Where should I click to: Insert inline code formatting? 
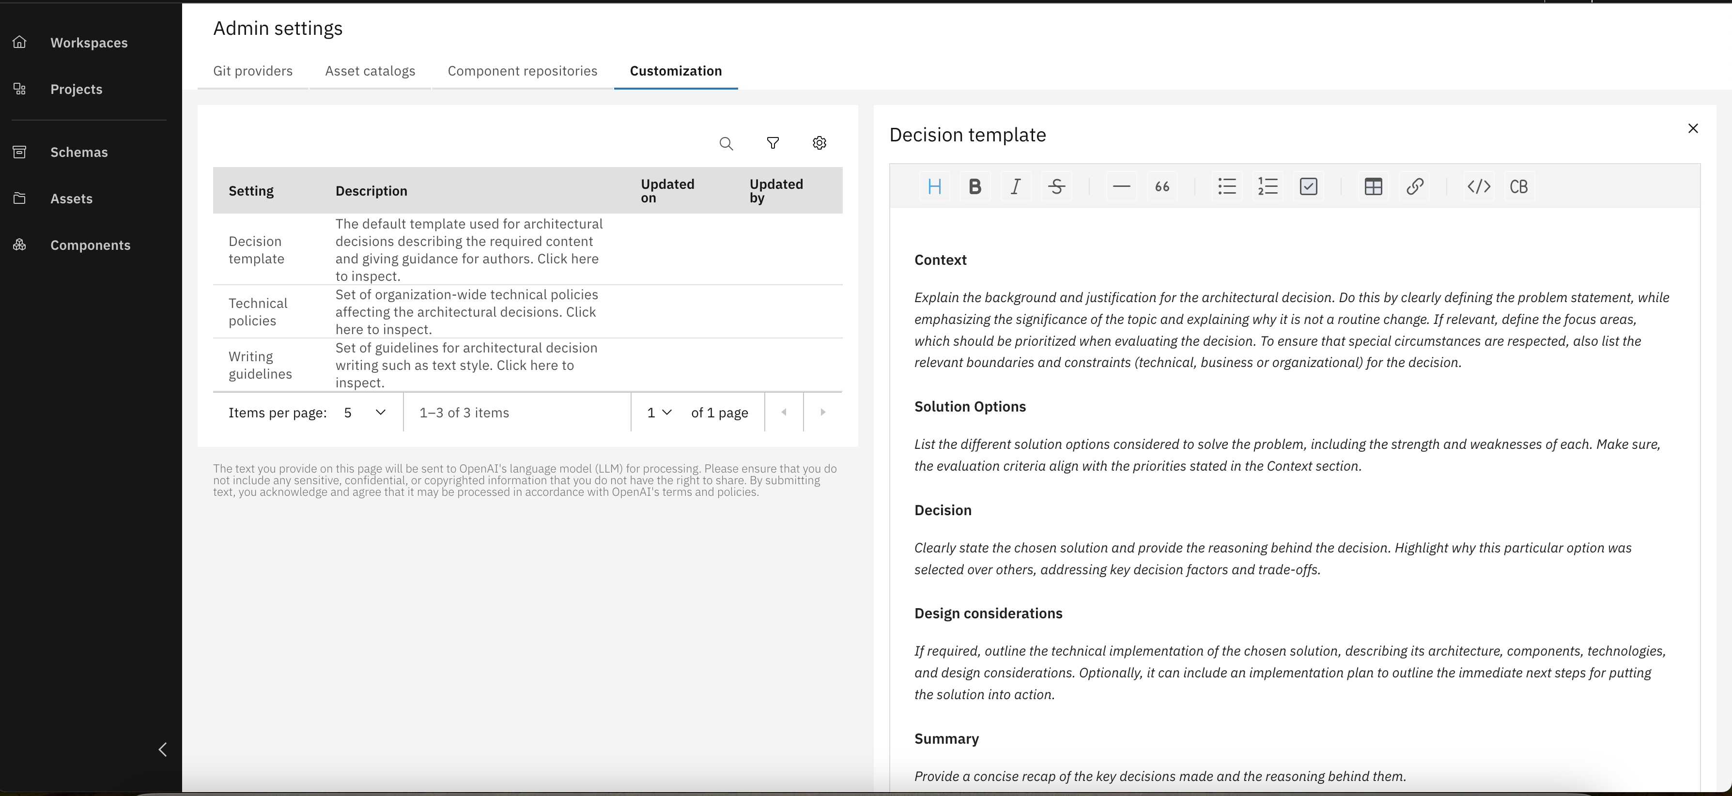[1479, 186]
